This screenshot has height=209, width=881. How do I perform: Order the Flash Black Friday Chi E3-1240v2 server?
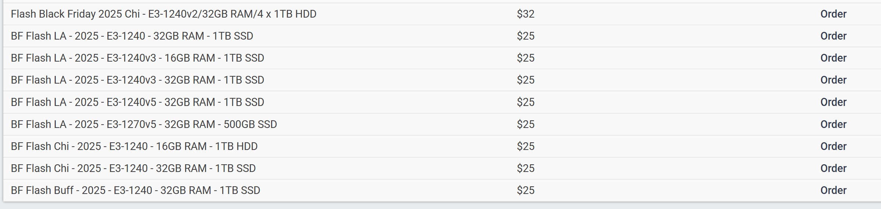tap(833, 14)
